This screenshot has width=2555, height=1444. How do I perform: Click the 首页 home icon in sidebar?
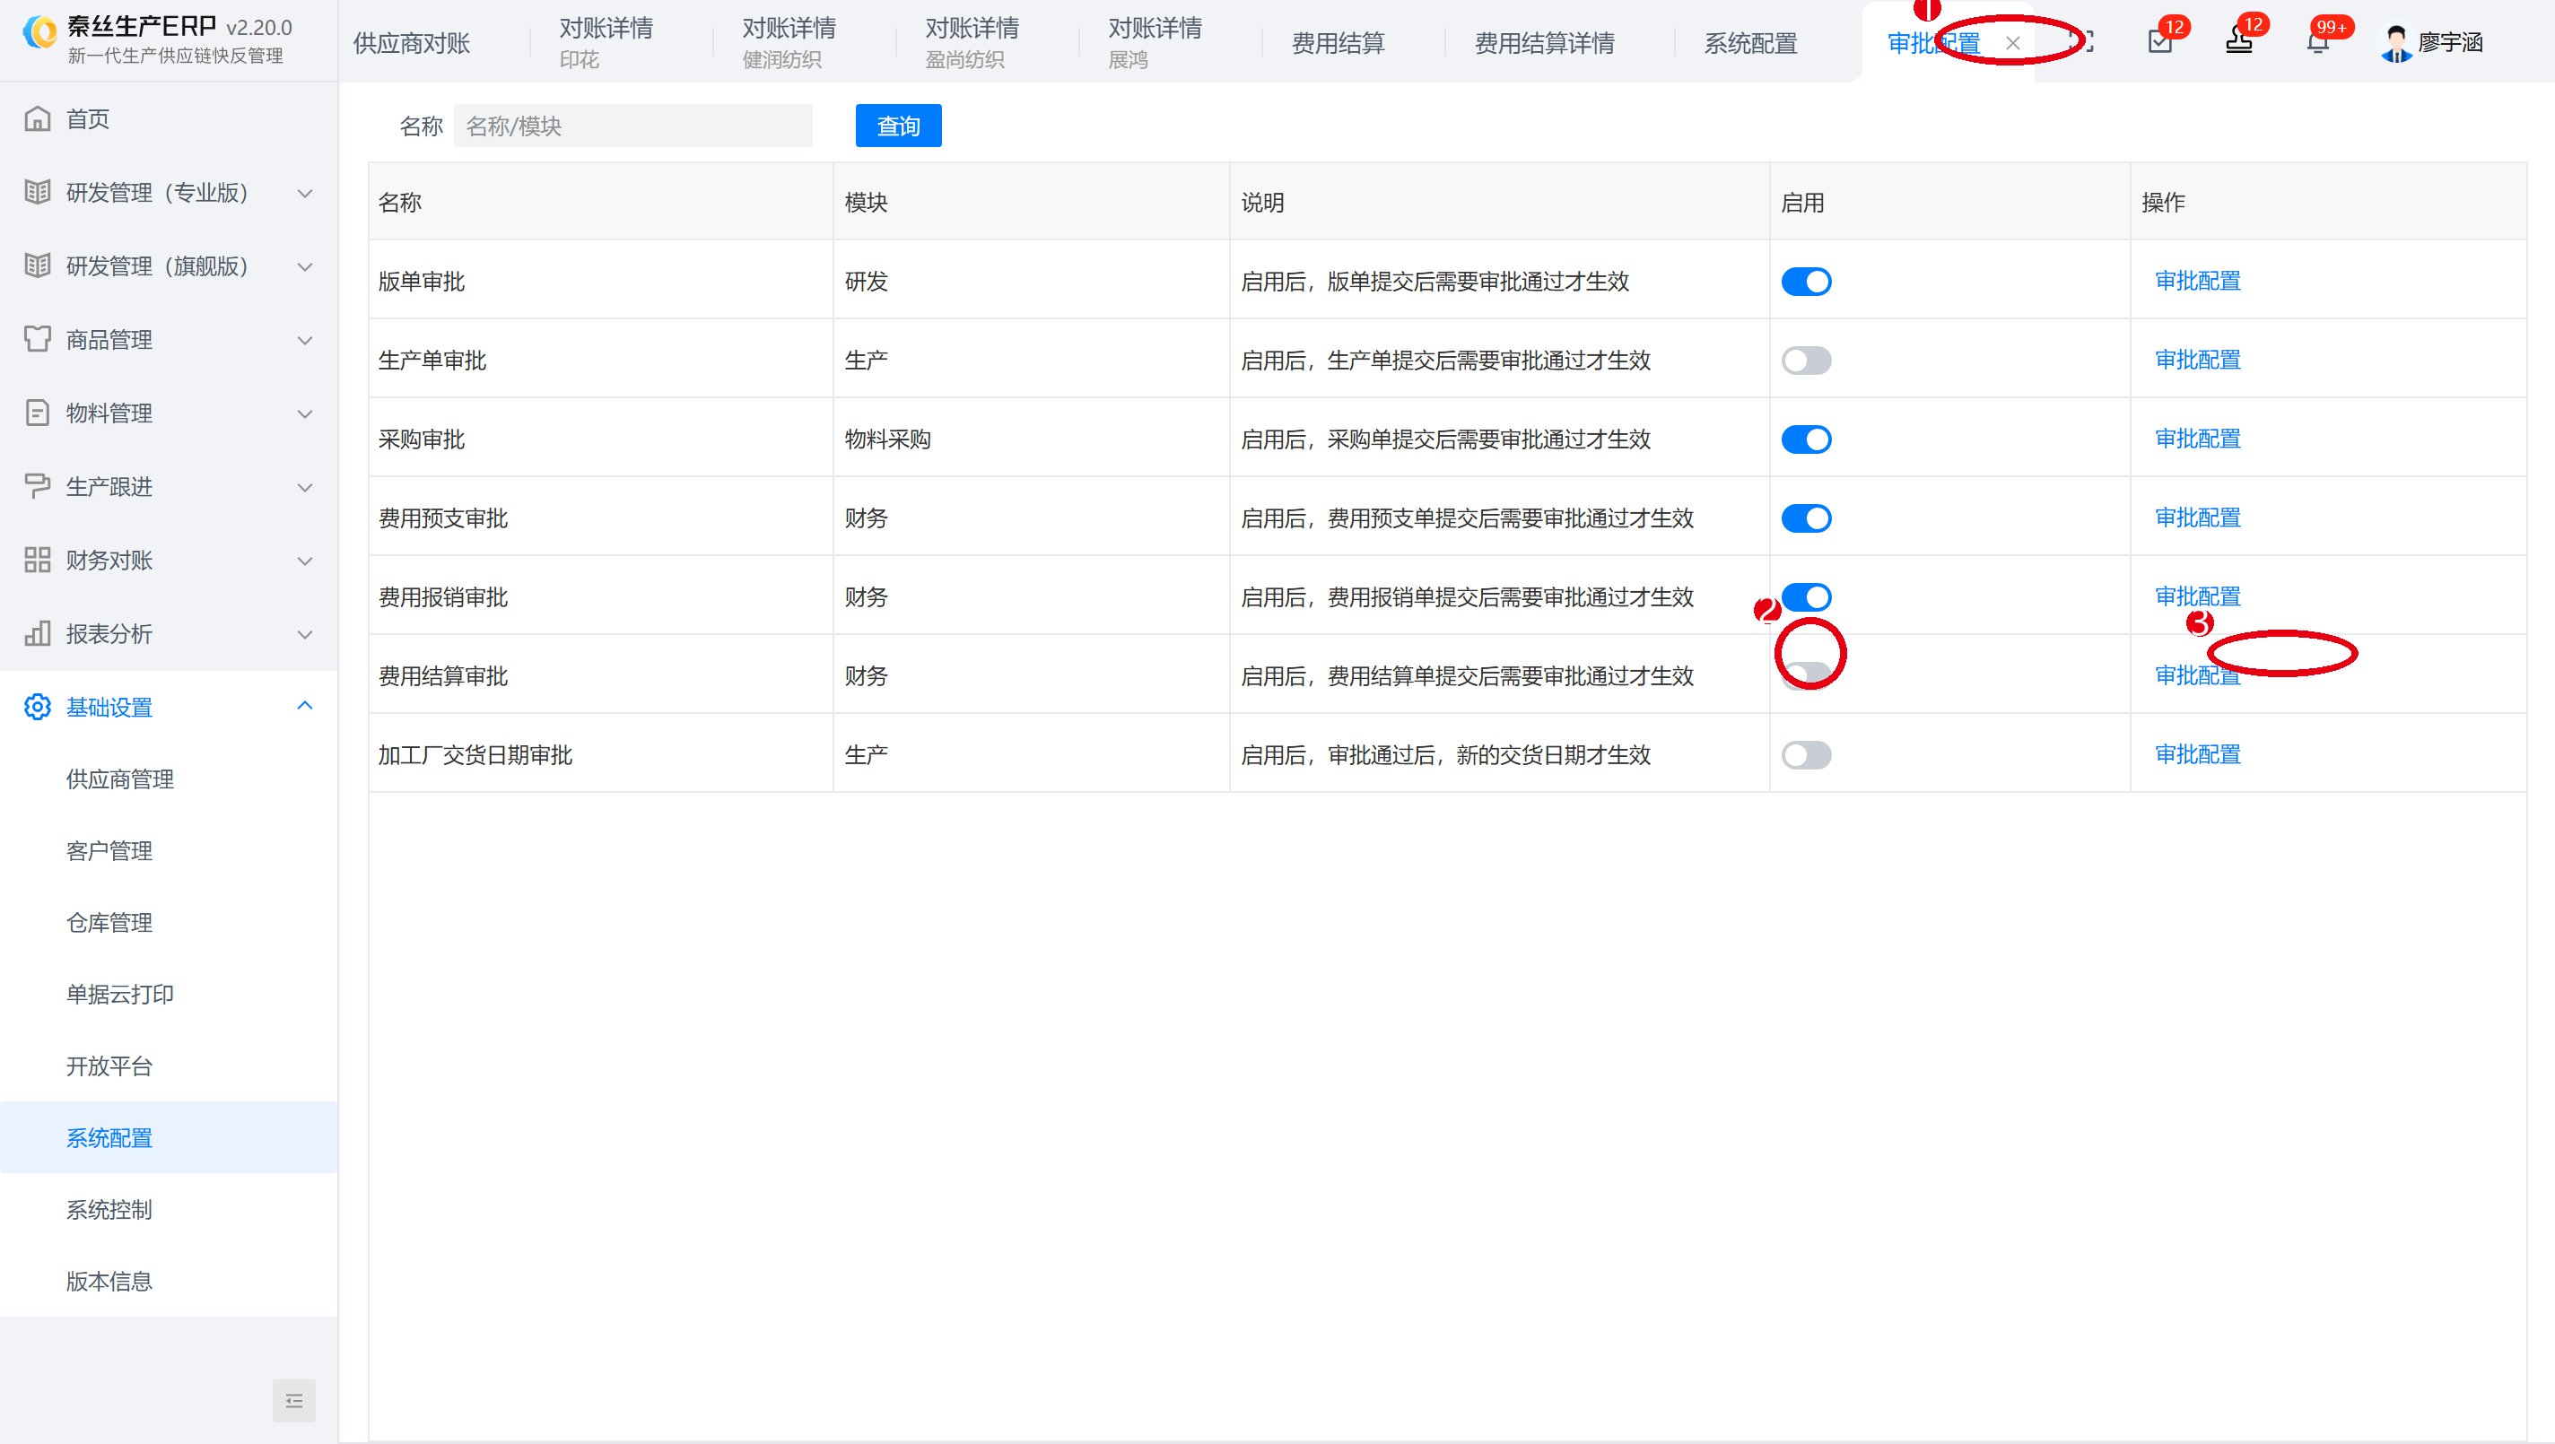pos(38,119)
